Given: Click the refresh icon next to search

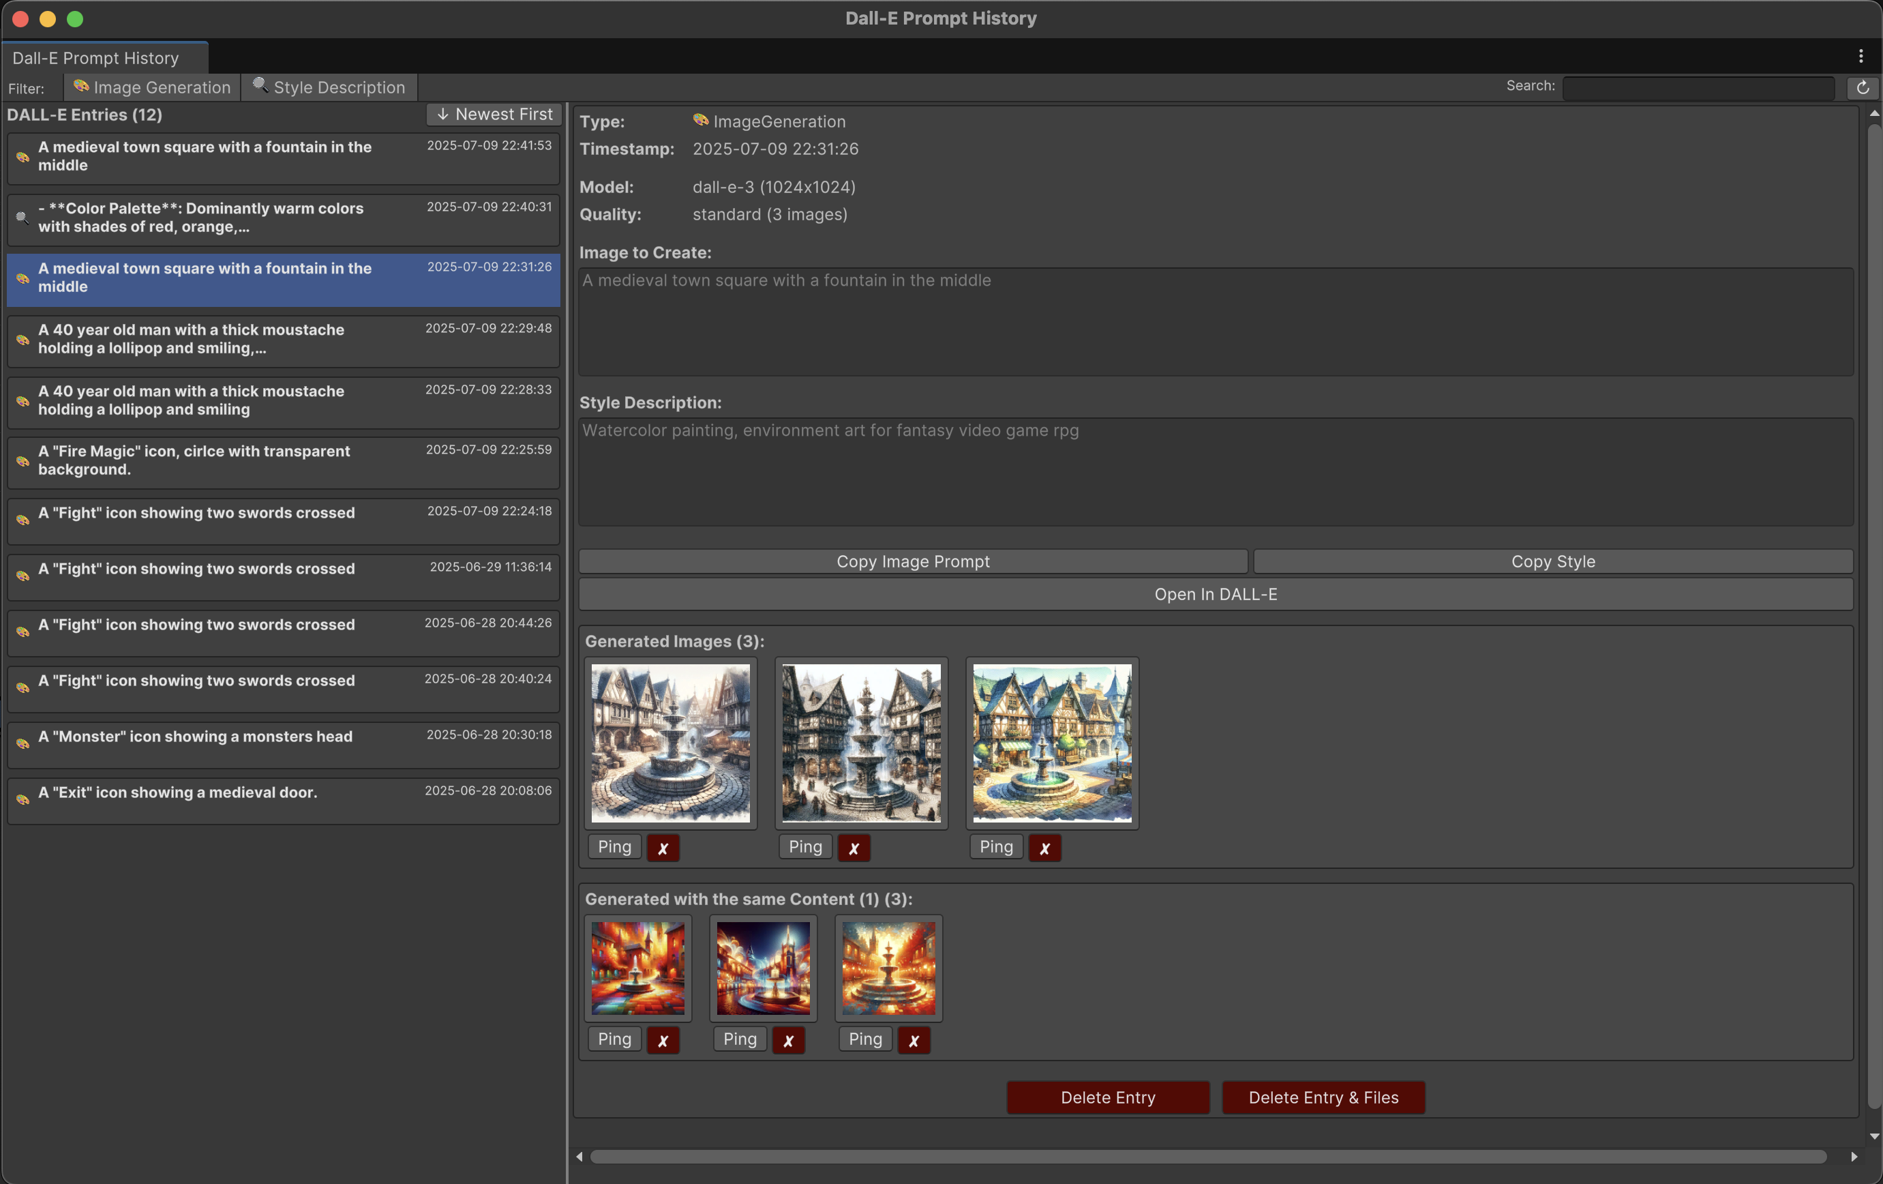Looking at the screenshot, I should [x=1863, y=87].
